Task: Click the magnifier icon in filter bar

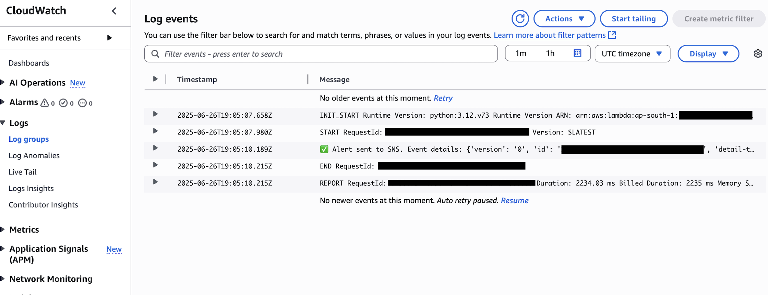Action: pos(155,54)
